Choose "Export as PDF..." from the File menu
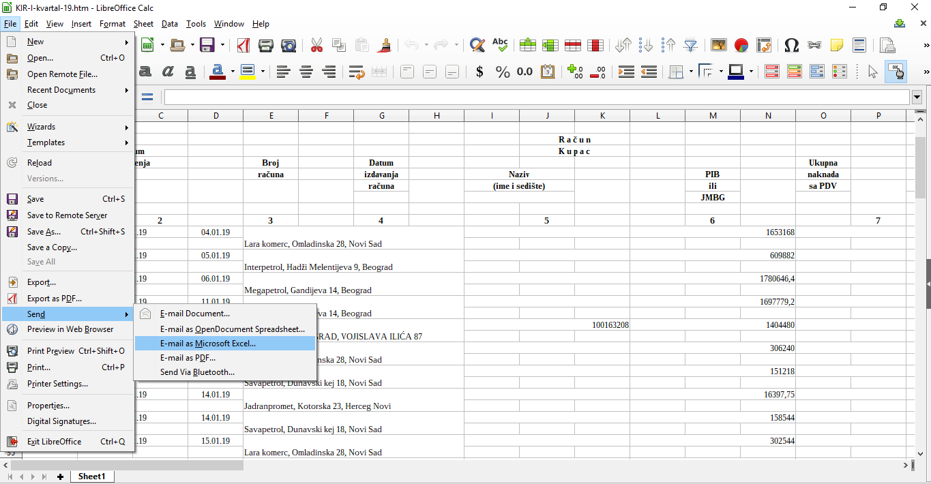The image size is (931, 484). 54,299
